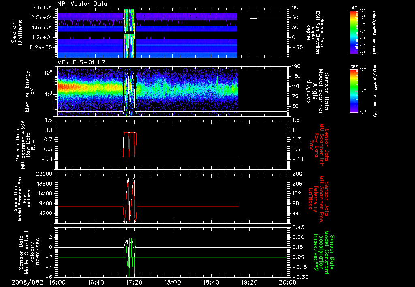Click the 60 degree sun elevation tick

click(x=295, y=17)
